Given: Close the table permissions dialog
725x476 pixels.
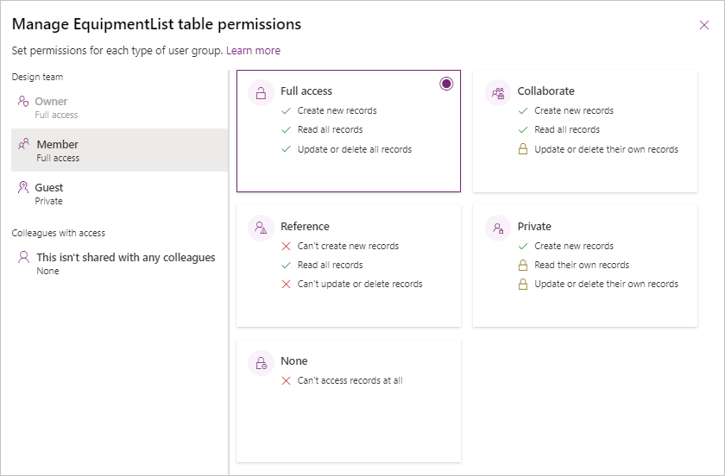Looking at the screenshot, I should point(704,25).
